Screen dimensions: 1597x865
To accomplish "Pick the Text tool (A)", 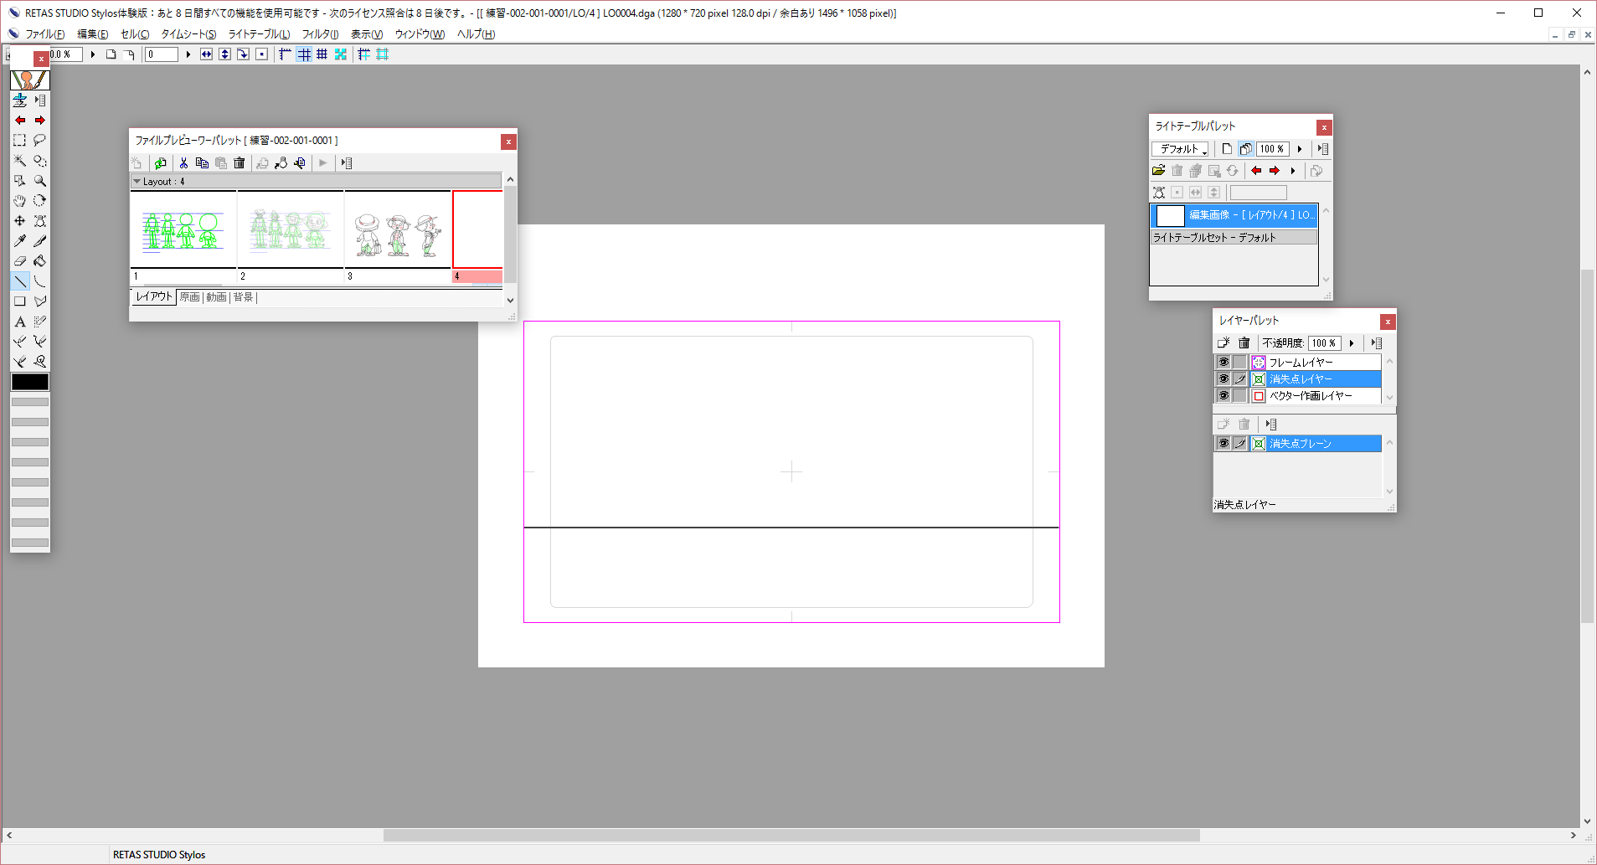I will point(20,322).
